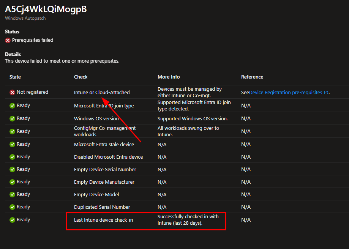Select the device name A5Cj4WkLQiMogpB heading
The width and height of the screenshot is (349, 249).
[46, 9]
